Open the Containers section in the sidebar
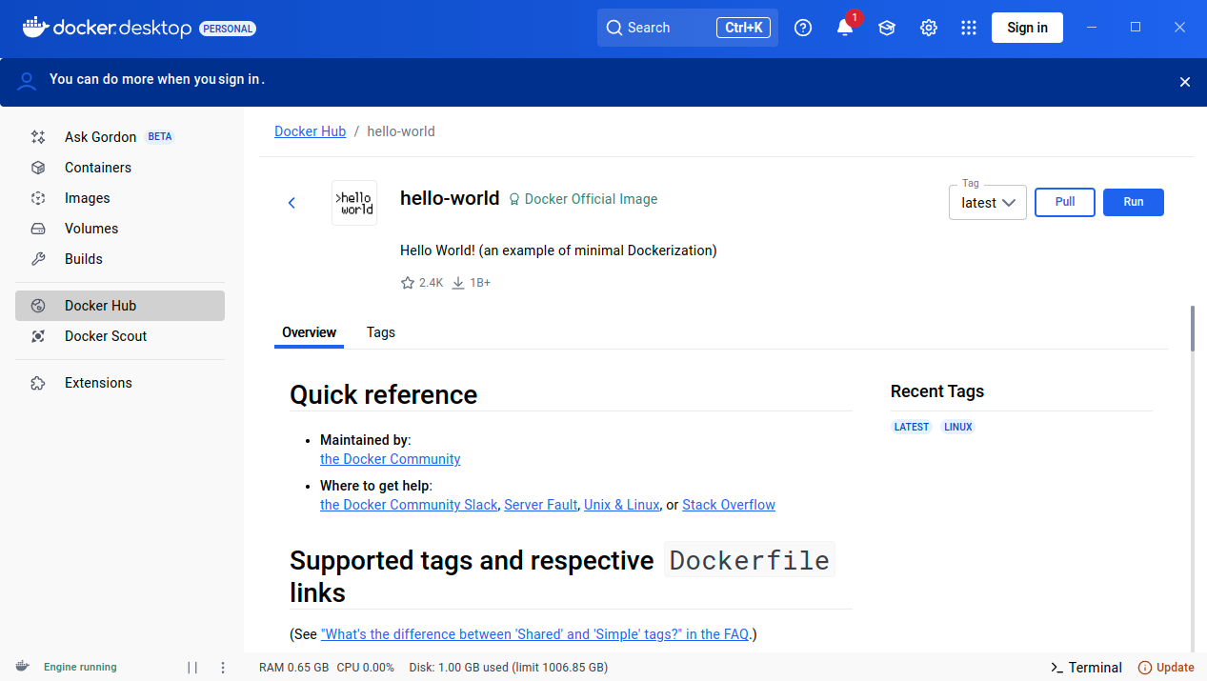 [x=97, y=168]
